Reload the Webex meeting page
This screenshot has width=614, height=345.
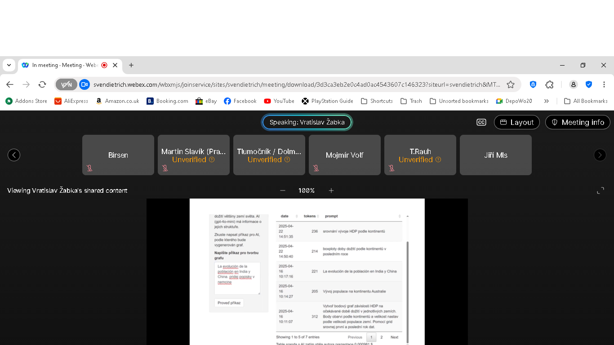pyautogui.click(x=42, y=84)
